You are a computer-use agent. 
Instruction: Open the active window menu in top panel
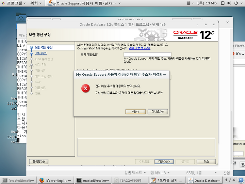pyautogui.click(x=84, y=3)
